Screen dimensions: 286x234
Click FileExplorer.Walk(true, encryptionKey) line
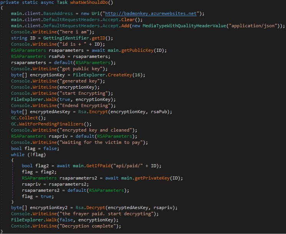pyautogui.click(x=63, y=99)
